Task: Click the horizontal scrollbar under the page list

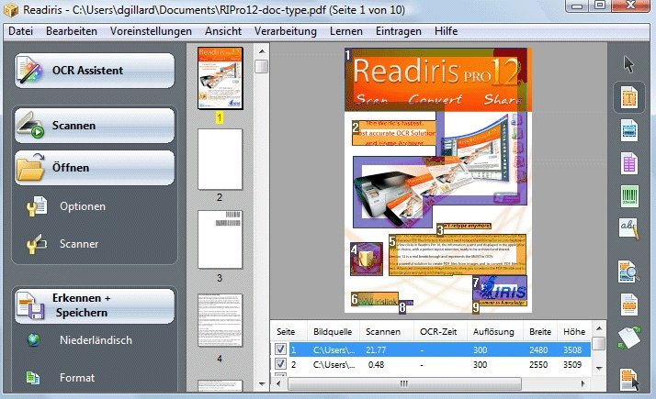Action: point(430,382)
